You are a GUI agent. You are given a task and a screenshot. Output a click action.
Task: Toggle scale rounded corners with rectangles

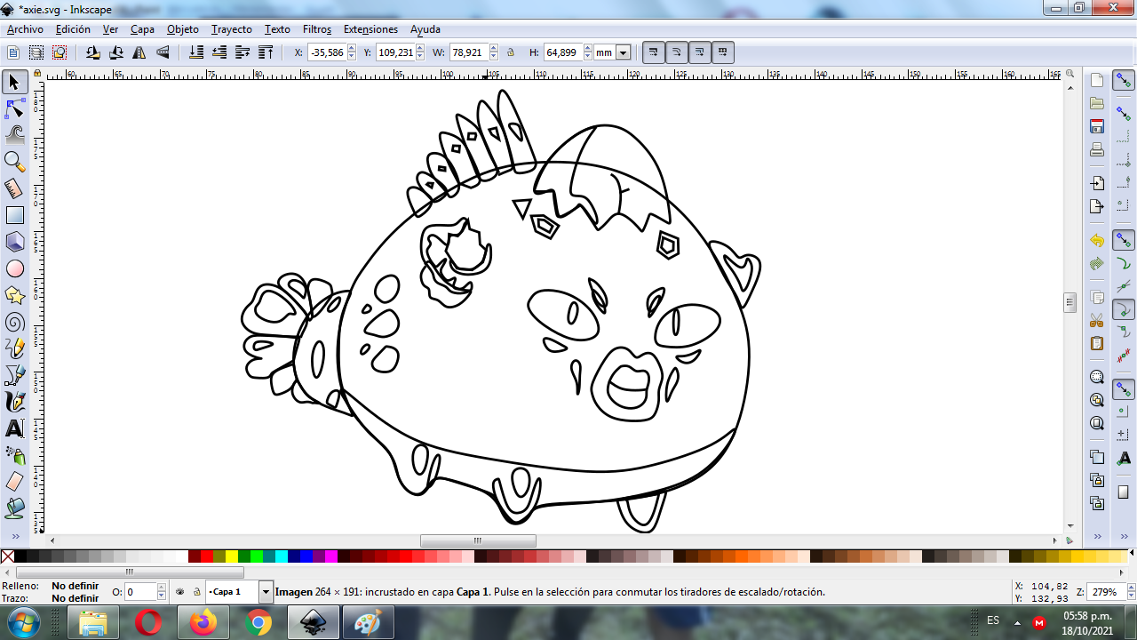click(x=677, y=52)
